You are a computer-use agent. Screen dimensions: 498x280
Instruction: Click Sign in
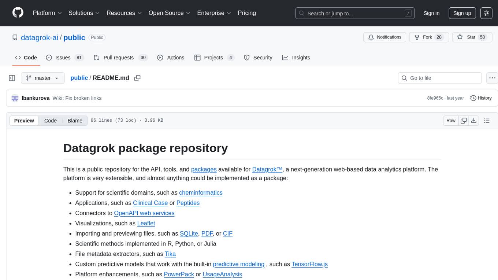(431, 13)
